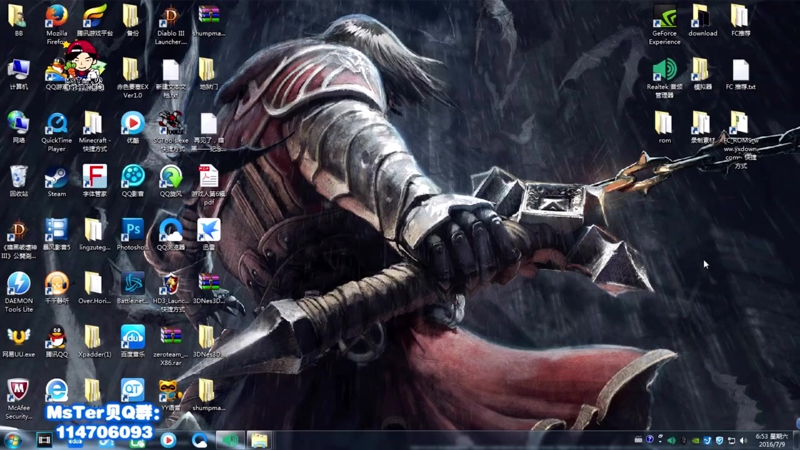Open DAEMON Tools Lite shortcut
Screen dimensions: 800x450
click(19, 292)
